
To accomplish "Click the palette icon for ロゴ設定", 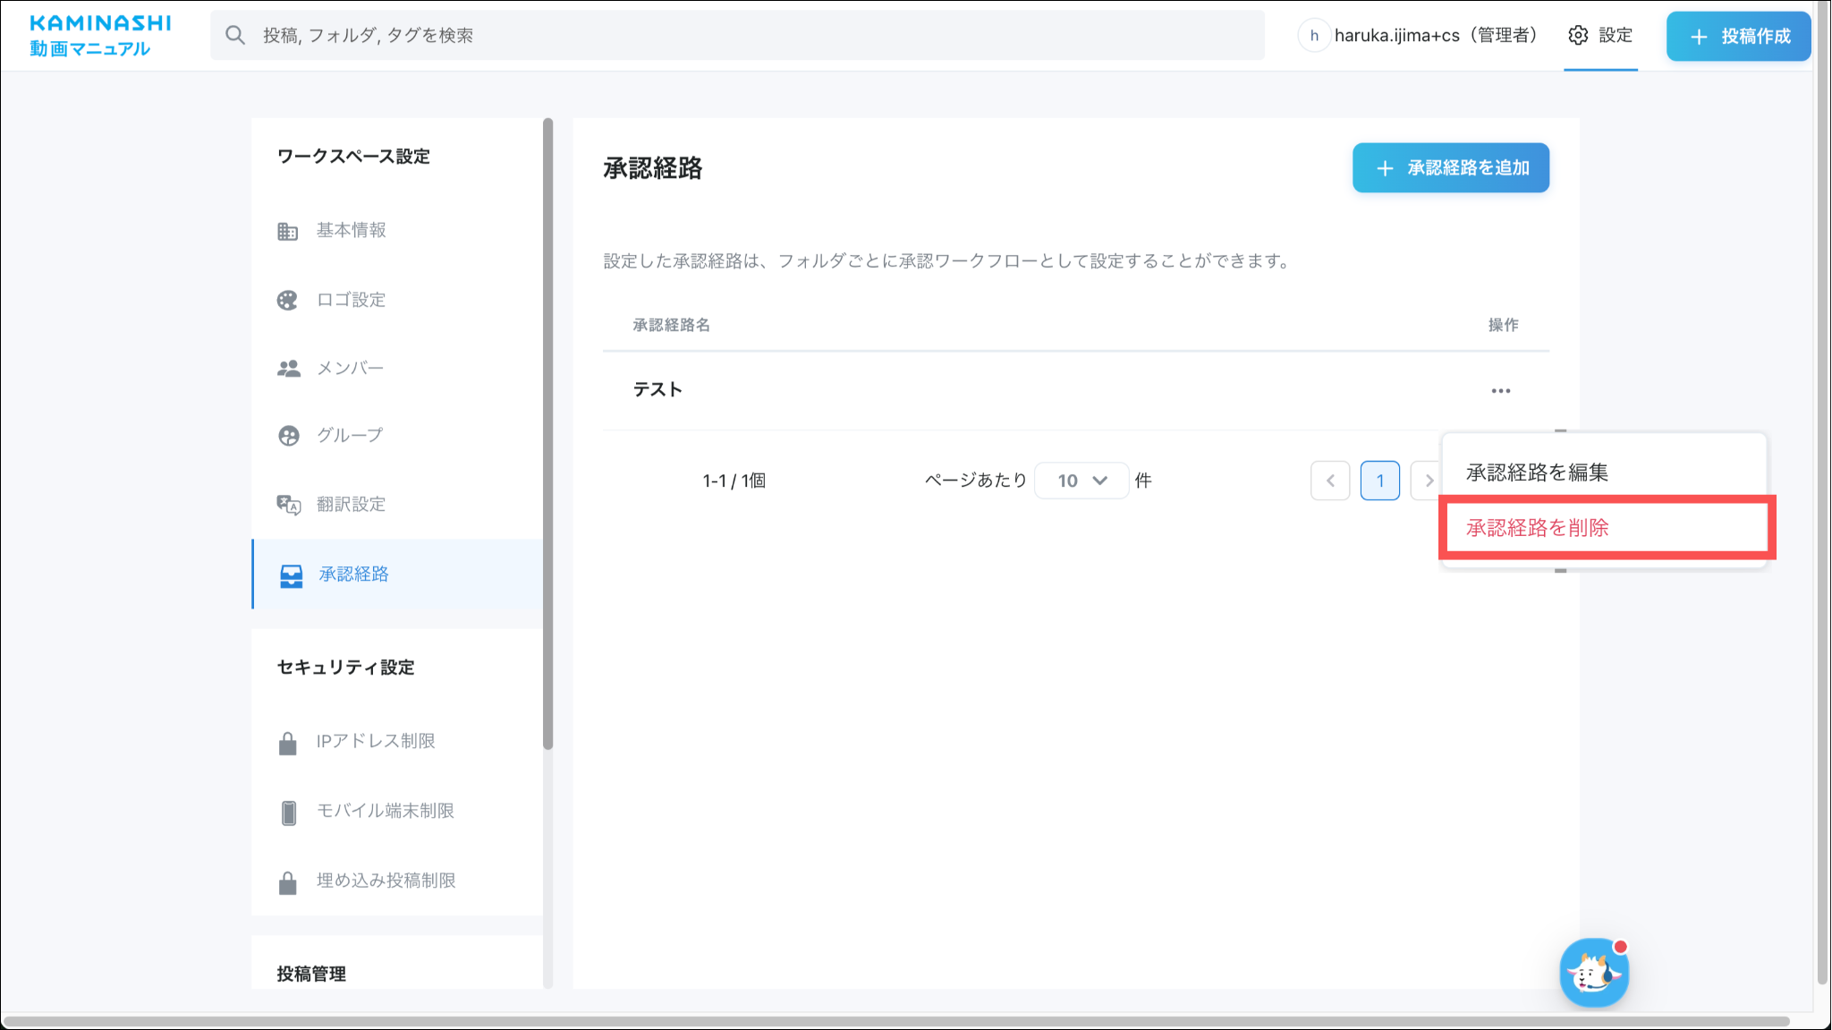I will click(287, 301).
